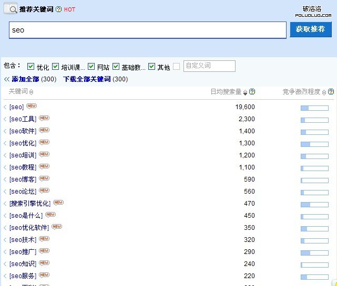
Task: Click the double-arrow icon beside 添加全部
Action: [x=7, y=79]
